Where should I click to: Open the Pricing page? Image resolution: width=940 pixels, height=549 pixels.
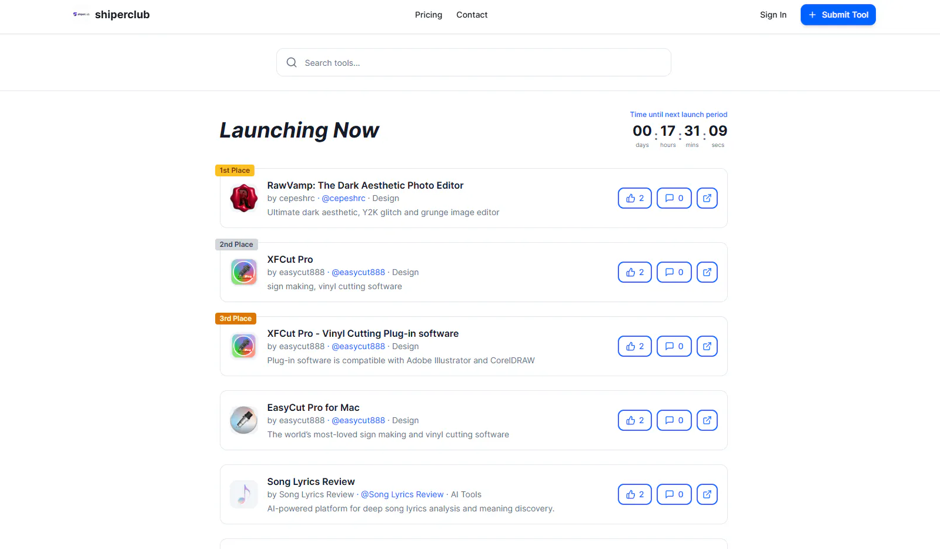pos(429,15)
